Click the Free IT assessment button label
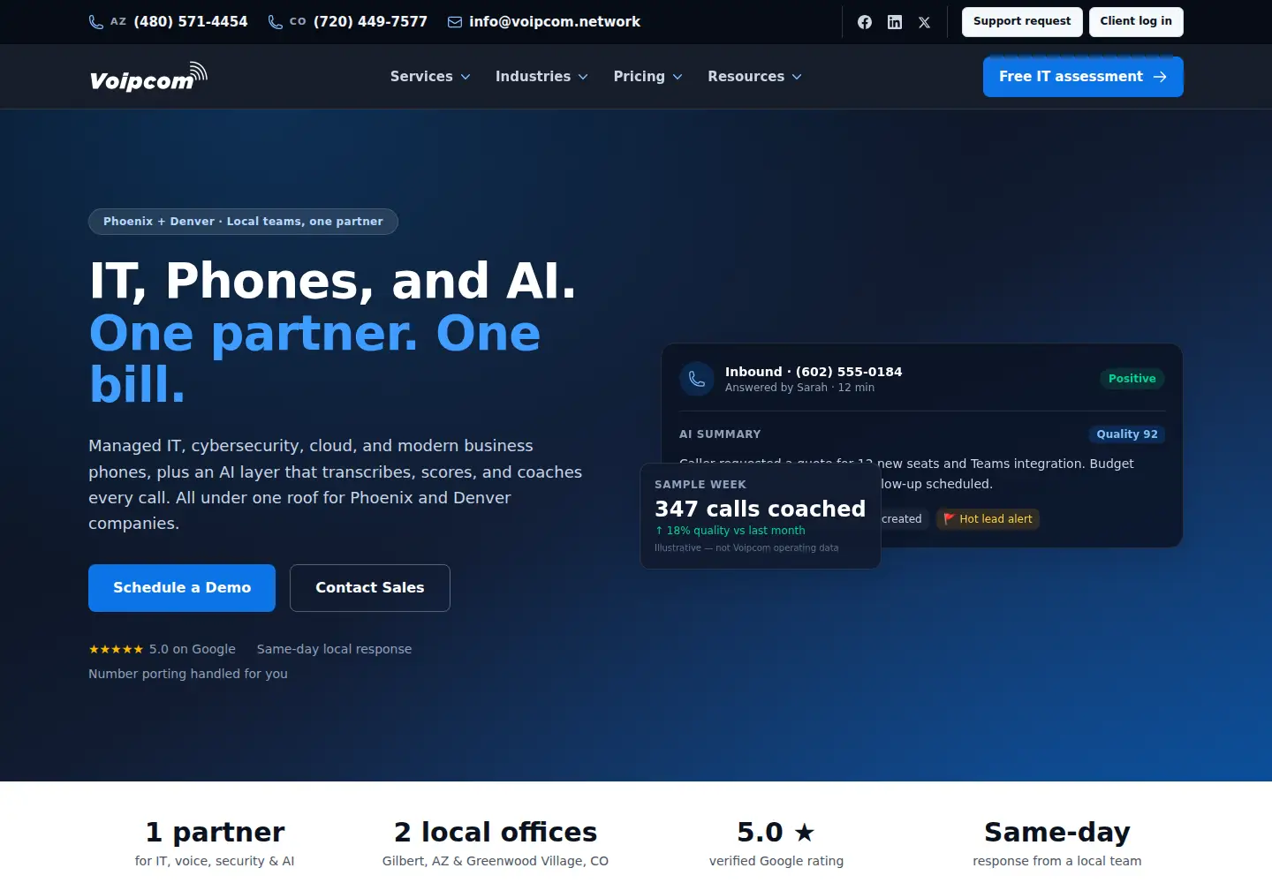The width and height of the screenshot is (1272, 883). click(x=1071, y=77)
